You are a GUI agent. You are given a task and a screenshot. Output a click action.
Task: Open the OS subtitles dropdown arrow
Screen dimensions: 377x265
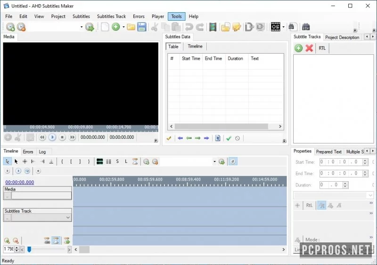(284, 27)
